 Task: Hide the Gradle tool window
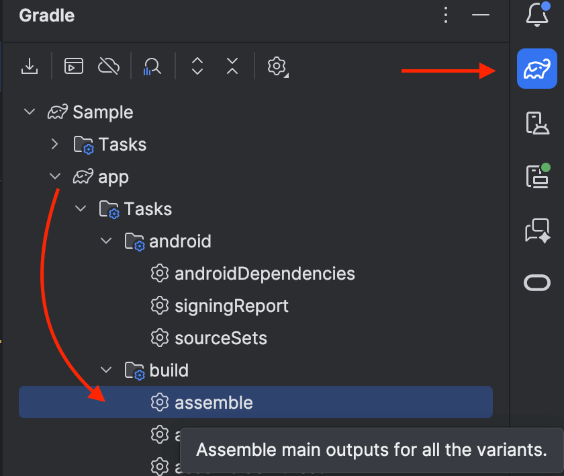[x=481, y=15]
